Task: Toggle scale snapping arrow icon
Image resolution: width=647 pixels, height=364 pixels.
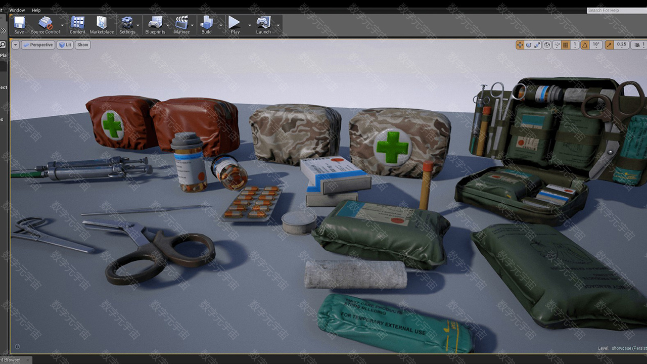Action: [610, 45]
